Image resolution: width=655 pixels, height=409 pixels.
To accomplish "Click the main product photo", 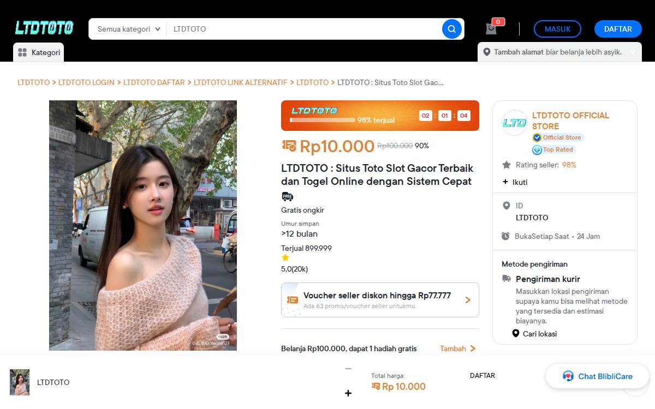I will (143, 225).
